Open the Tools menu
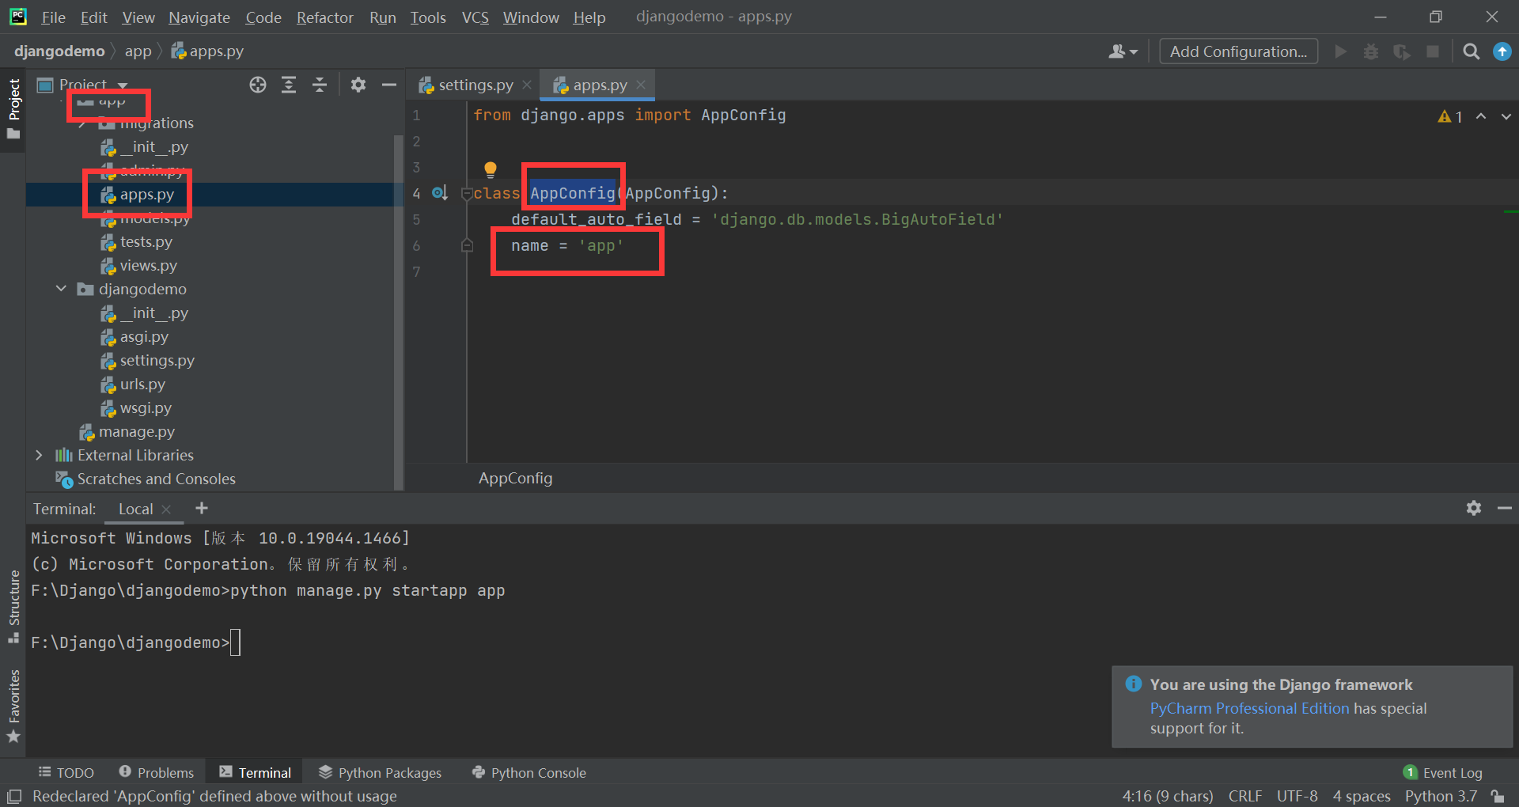 coord(428,17)
